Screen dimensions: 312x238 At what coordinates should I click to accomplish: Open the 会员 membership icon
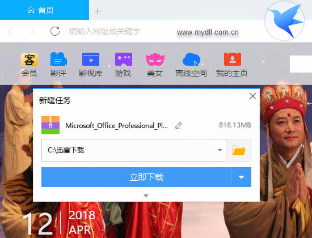click(29, 59)
